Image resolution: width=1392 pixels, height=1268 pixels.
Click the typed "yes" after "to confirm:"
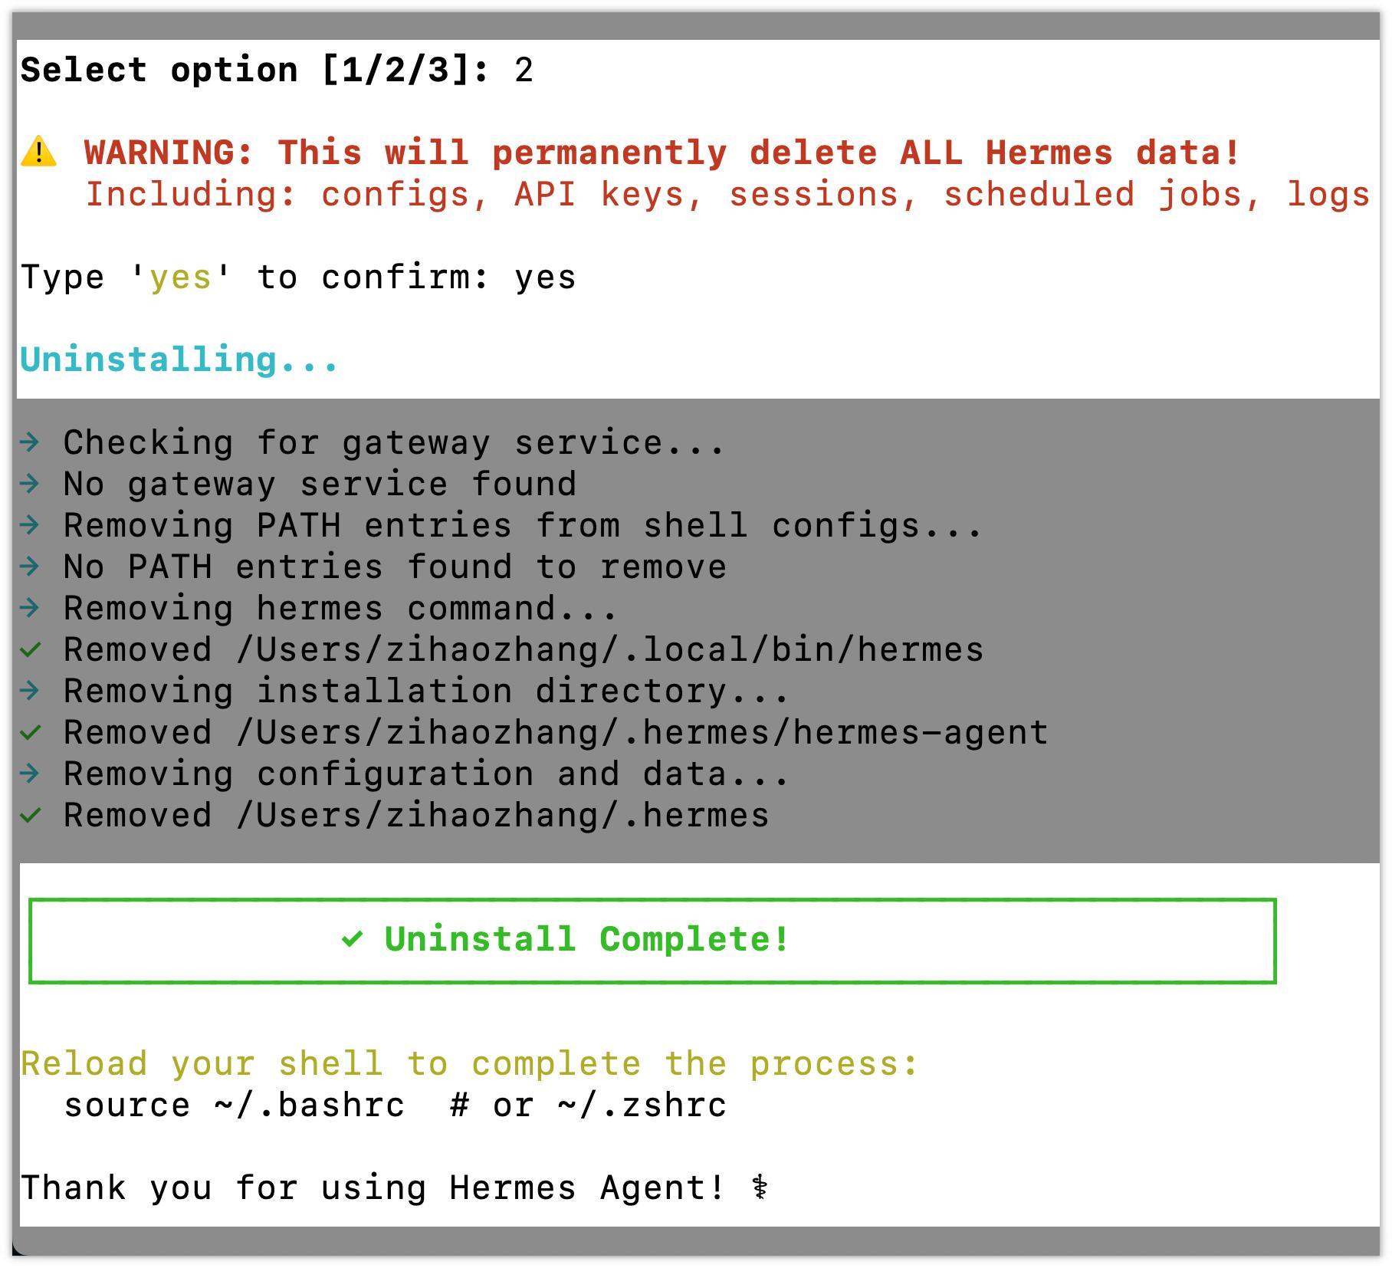[x=545, y=278]
